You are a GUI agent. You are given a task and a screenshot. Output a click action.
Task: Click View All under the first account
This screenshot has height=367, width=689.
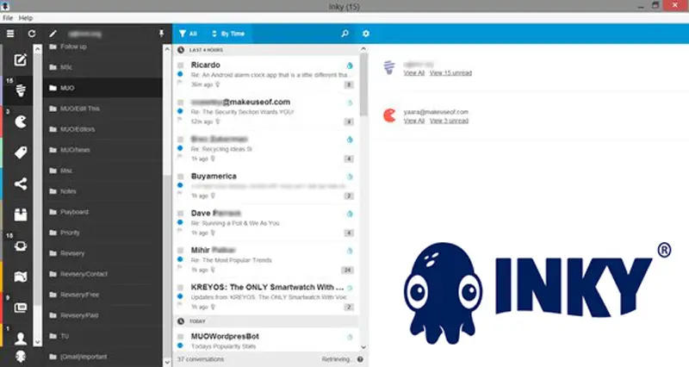pyautogui.click(x=414, y=73)
